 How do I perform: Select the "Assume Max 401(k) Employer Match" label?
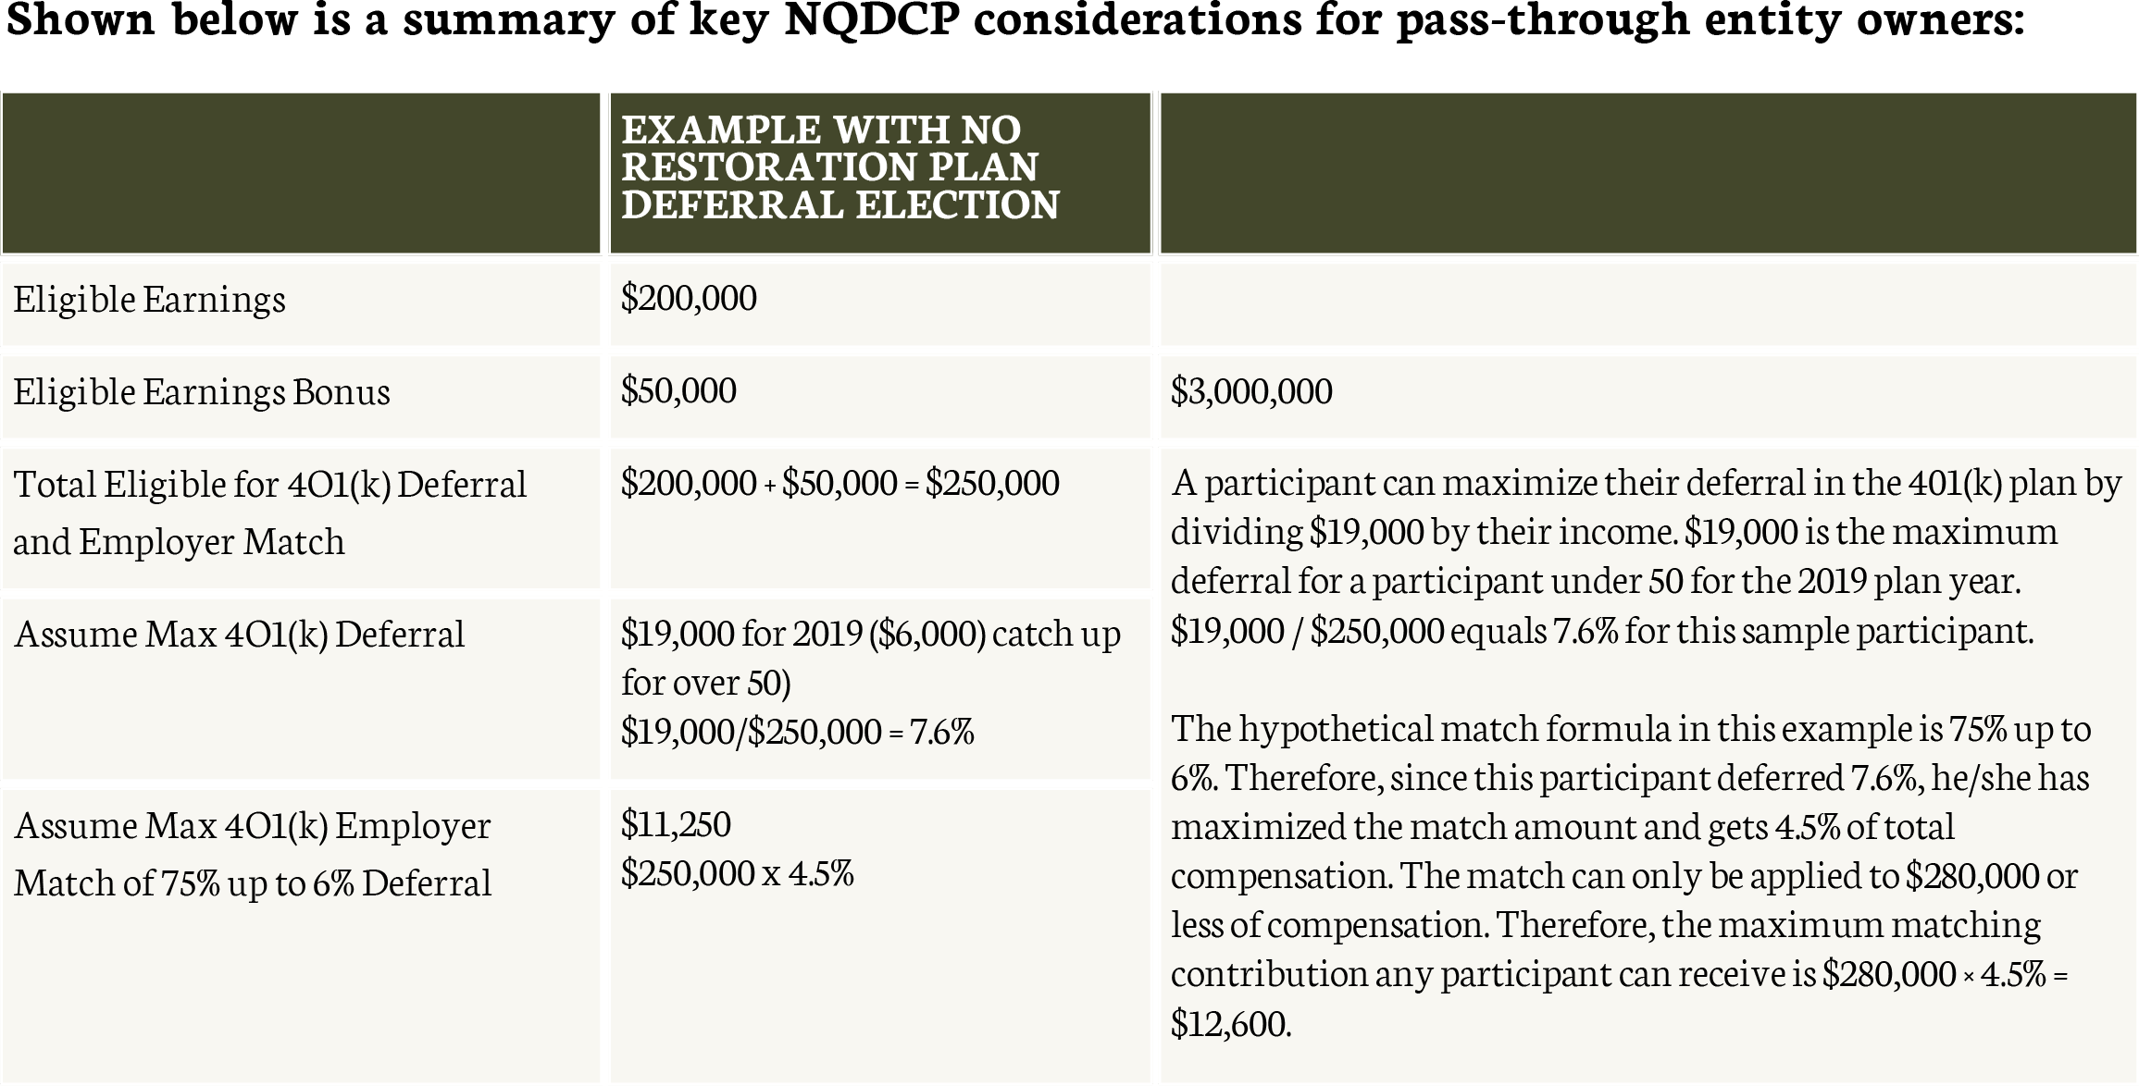click(x=253, y=853)
